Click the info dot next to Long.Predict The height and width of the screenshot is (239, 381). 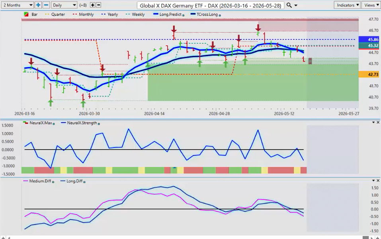183,15
